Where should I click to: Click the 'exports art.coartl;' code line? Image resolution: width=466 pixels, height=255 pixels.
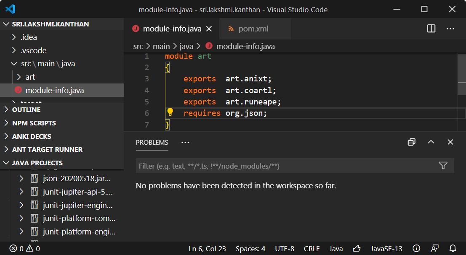(x=230, y=90)
